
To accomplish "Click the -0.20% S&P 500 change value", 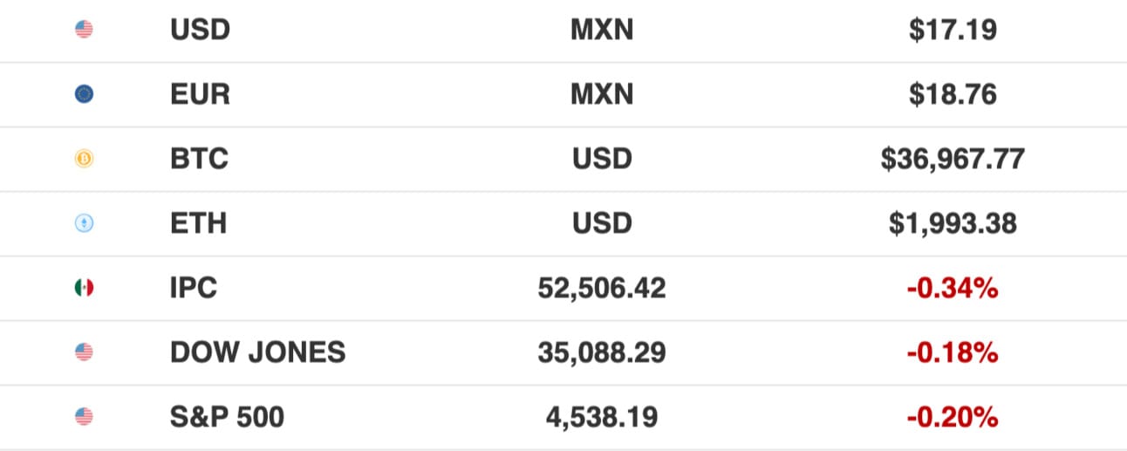I will (x=953, y=418).
